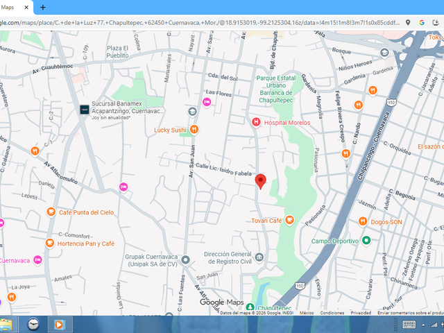Click the México link in map footer
This screenshot has height=333, width=444.
point(307,313)
